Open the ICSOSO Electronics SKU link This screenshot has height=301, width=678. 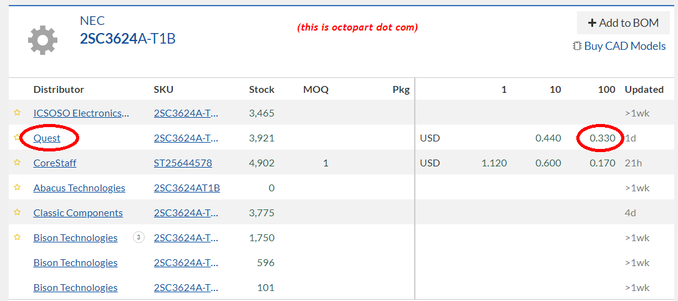coord(186,113)
